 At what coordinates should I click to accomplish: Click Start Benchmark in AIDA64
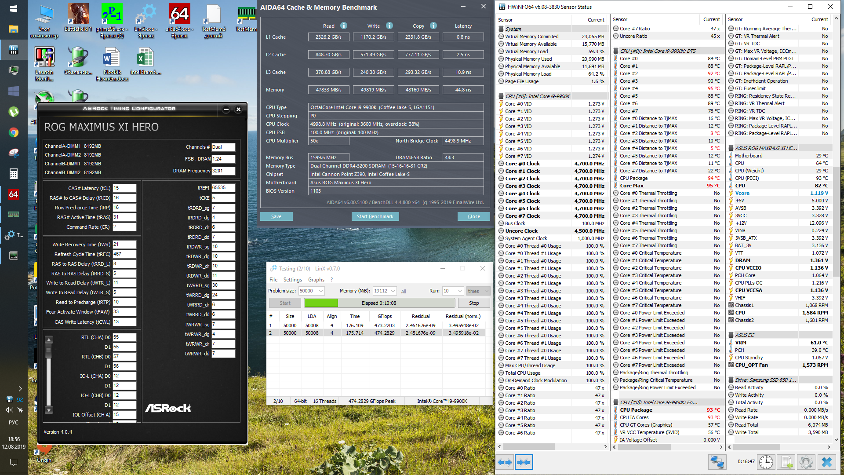click(375, 216)
